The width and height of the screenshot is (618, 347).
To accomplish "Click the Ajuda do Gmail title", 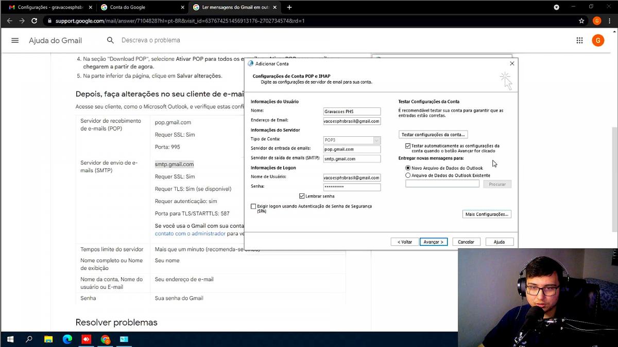I will tap(55, 41).
